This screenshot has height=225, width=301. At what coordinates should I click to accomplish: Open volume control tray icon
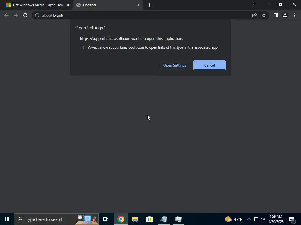point(263,219)
